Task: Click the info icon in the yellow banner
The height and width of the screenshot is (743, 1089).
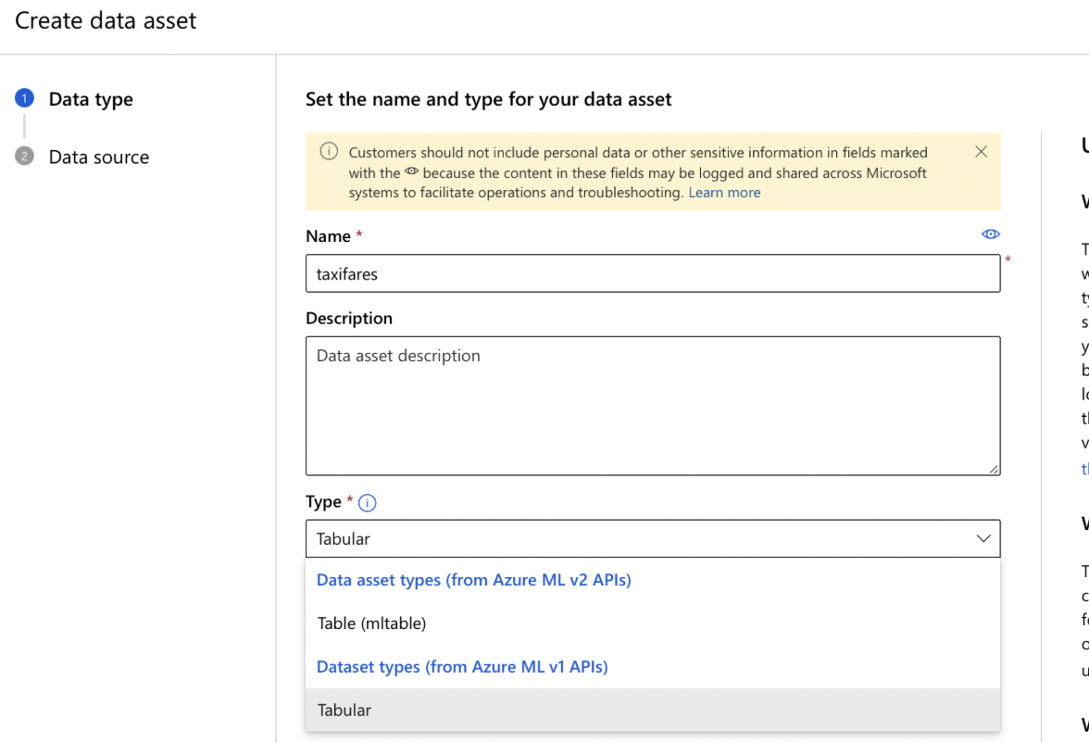Action: click(329, 151)
